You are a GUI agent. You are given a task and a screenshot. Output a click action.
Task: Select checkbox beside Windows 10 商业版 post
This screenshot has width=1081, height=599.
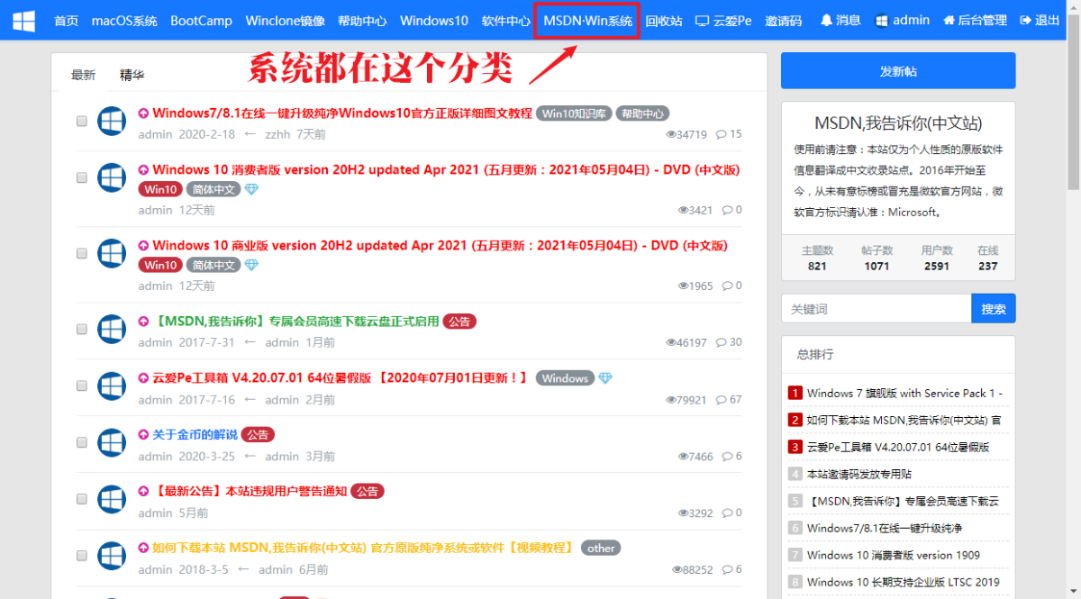[82, 254]
